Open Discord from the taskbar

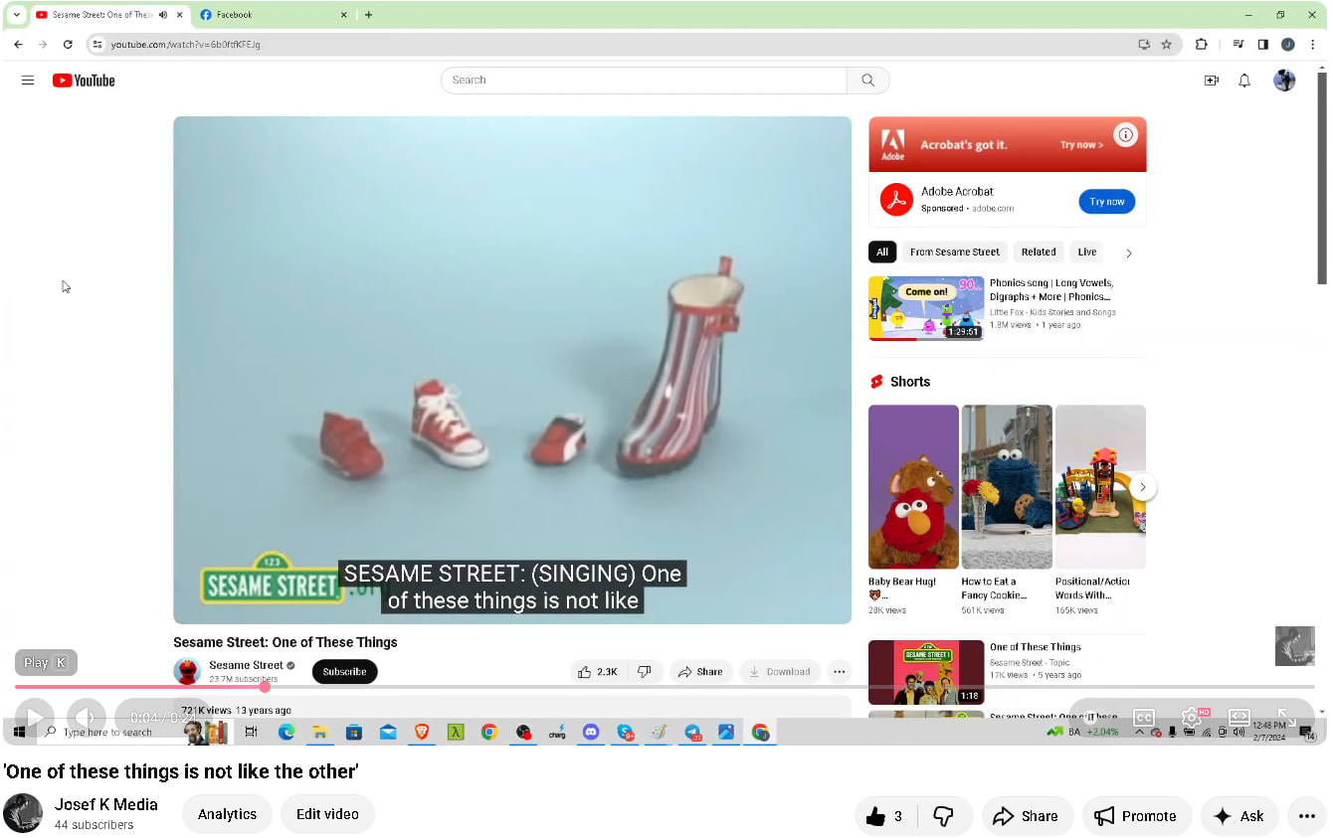[591, 733]
